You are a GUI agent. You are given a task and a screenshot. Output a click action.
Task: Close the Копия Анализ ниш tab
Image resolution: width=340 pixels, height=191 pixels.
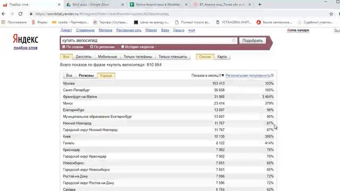(x=186, y=5)
